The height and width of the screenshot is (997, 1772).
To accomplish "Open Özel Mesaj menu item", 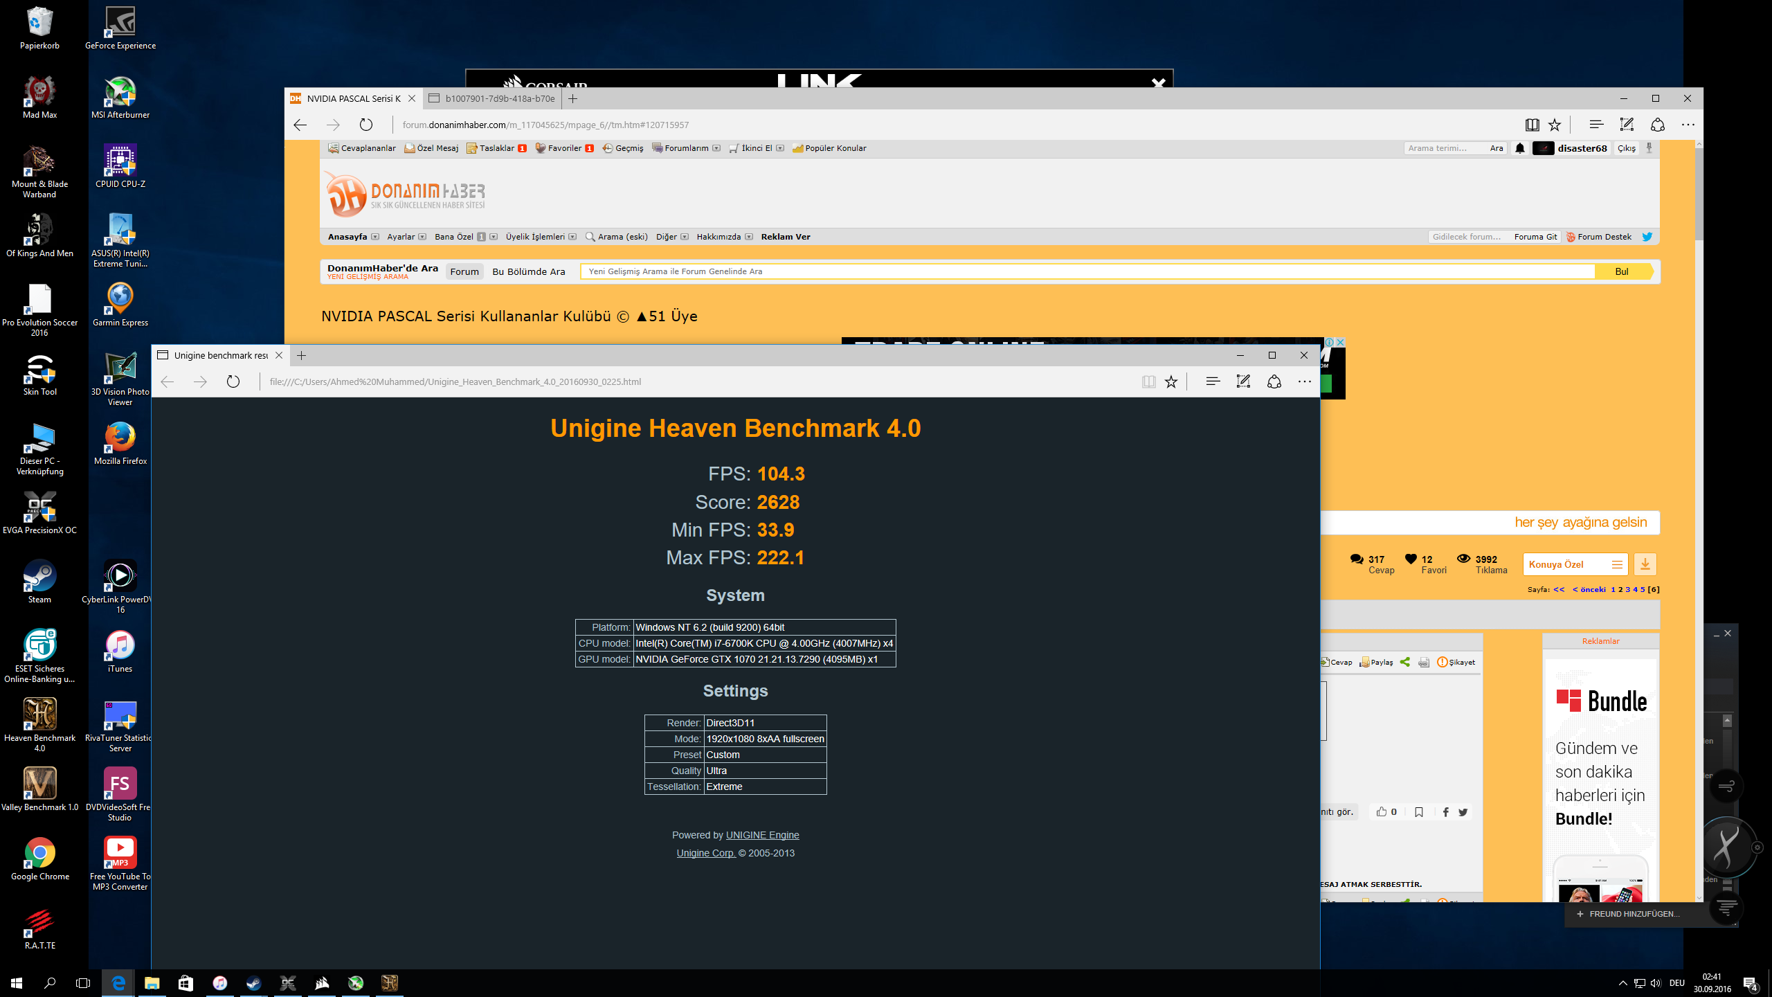I will coord(432,148).
